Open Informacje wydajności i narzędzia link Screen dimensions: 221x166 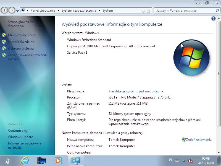point(25,145)
